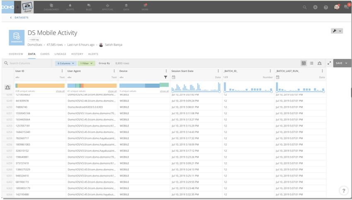Go back to Datasets
352x200 pixels.
pyautogui.click(x=19, y=17)
